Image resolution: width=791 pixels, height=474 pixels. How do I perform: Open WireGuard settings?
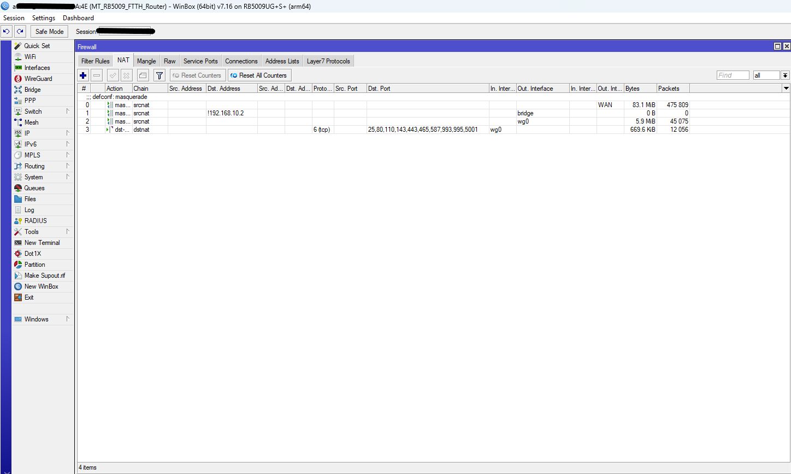(38, 79)
